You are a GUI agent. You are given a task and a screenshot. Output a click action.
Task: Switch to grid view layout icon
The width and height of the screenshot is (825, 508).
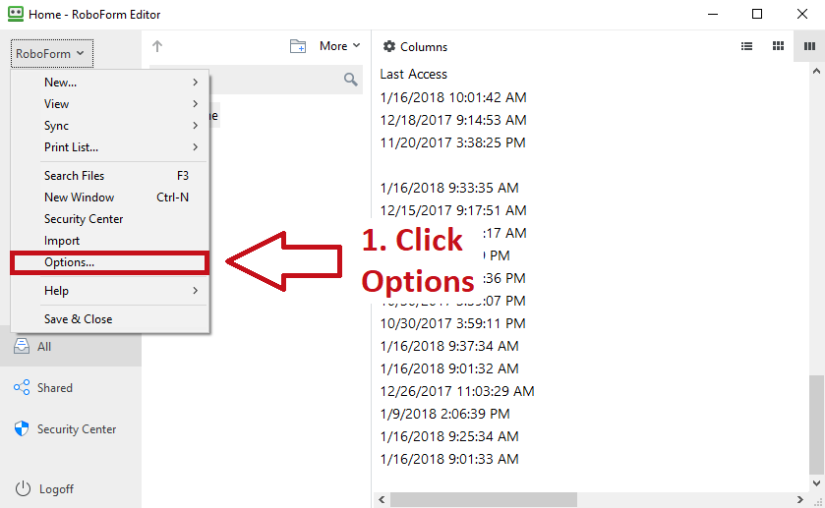[778, 46]
